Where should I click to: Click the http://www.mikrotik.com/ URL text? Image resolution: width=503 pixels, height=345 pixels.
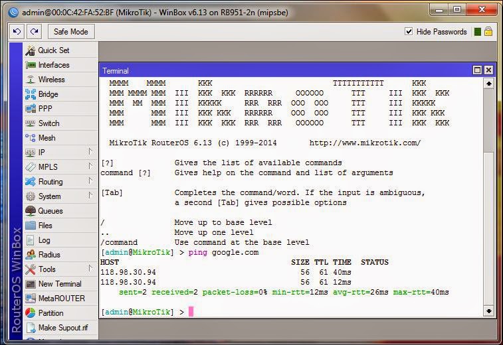[365, 143]
